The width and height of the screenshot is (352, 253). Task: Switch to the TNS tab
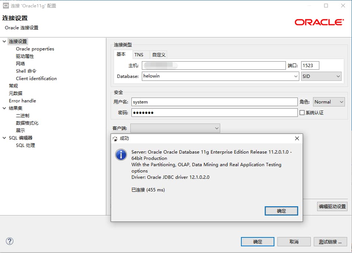tap(140, 54)
